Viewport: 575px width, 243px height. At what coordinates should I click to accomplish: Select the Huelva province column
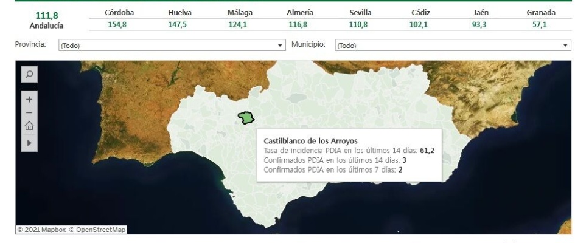click(x=179, y=13)
